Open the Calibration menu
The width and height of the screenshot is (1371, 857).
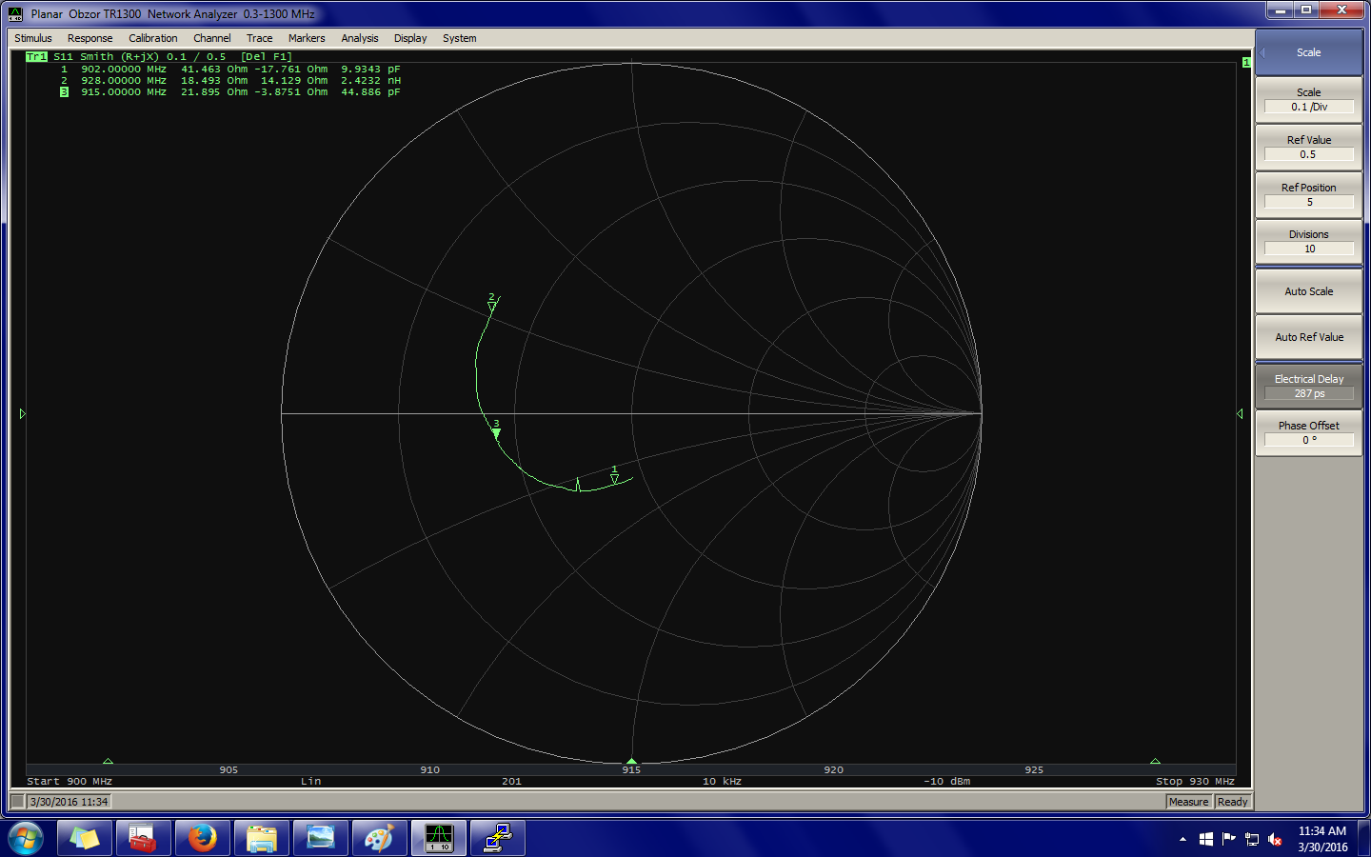click(152, 38)
